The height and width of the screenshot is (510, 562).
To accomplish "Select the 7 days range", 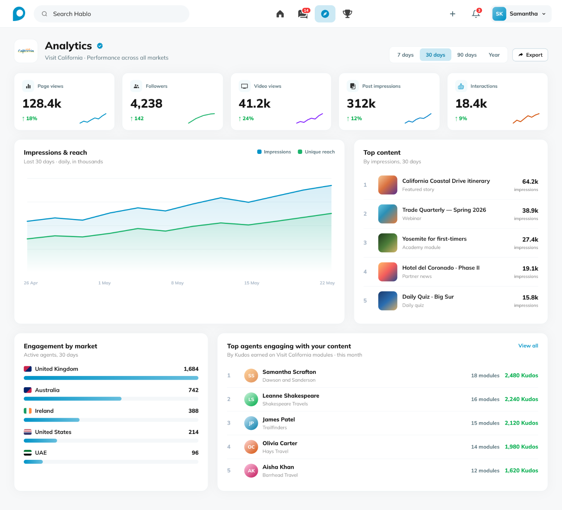I will click(x=405, y=55).
